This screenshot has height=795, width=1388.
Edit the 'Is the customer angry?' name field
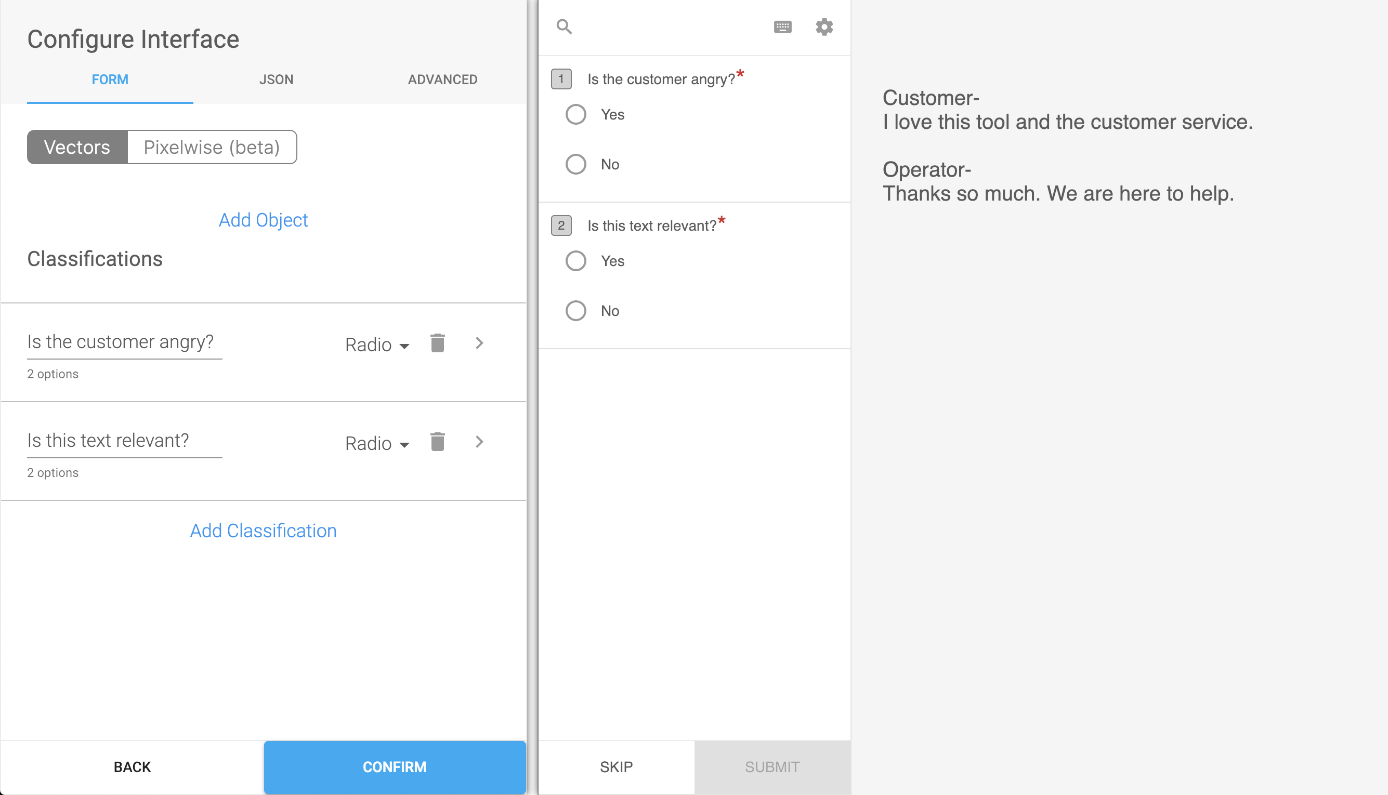point(125,342)
